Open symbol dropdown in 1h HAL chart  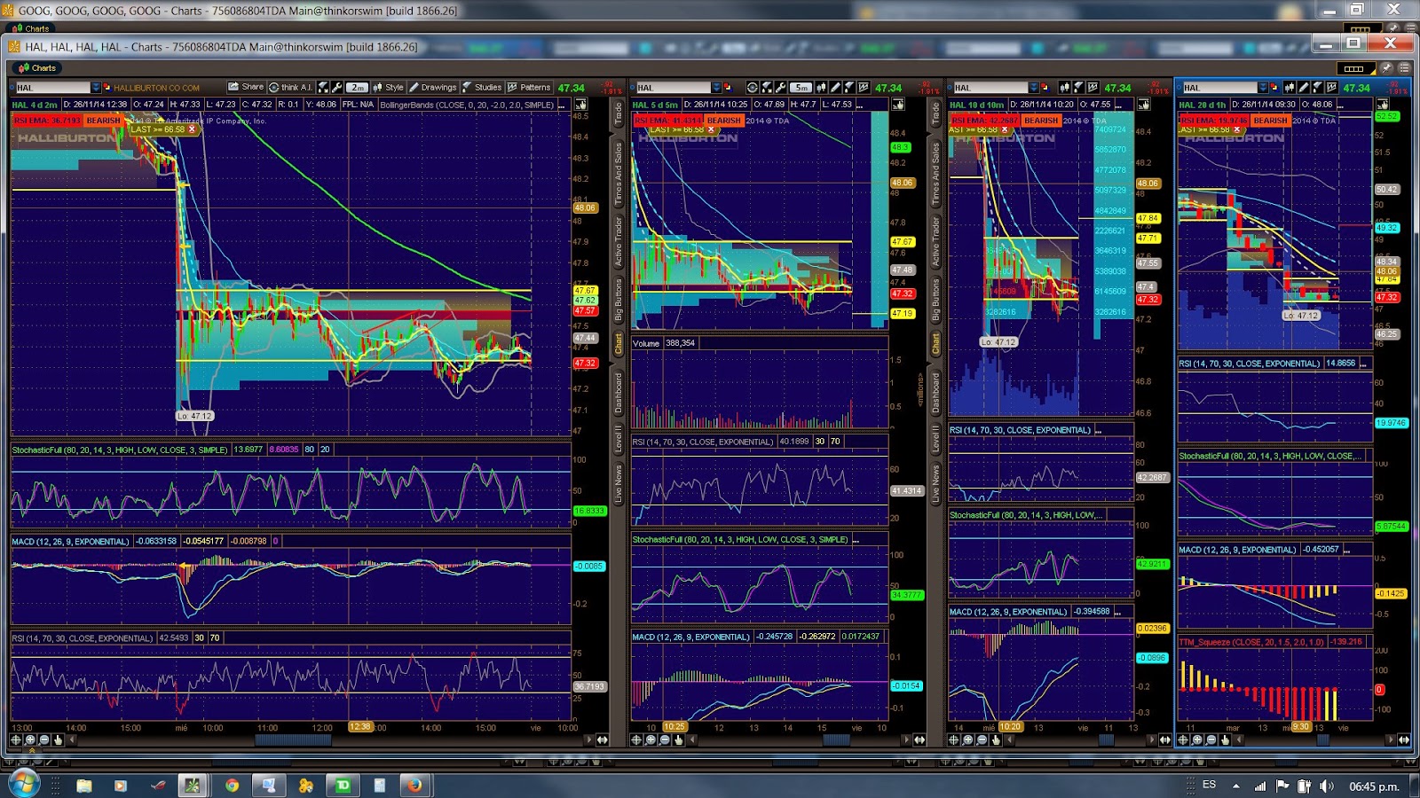click(1262, 88)
